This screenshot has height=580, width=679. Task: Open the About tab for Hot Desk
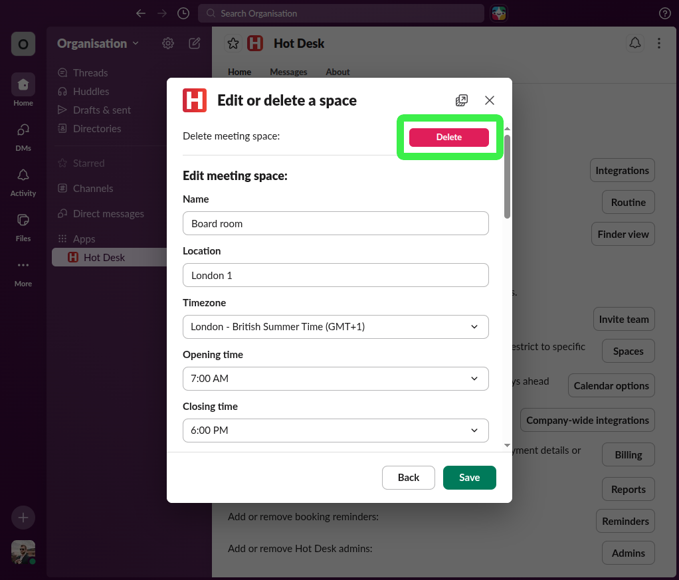(x=338, y=72)
